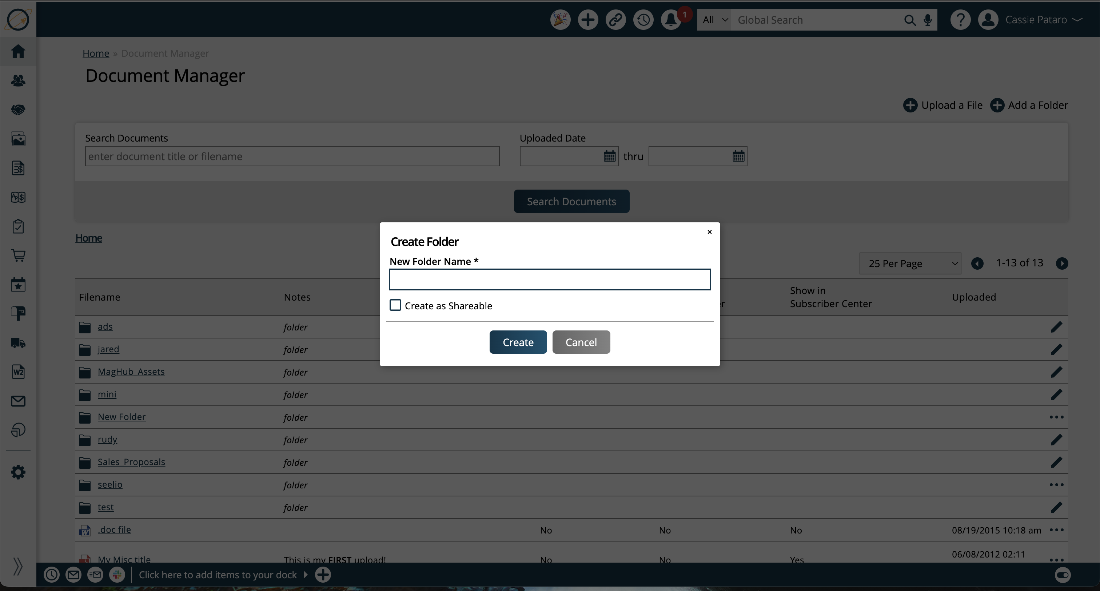Open the notifications bell icon
The width and height of the screenshot is (1100, 591).
click(x=671, y=20)
